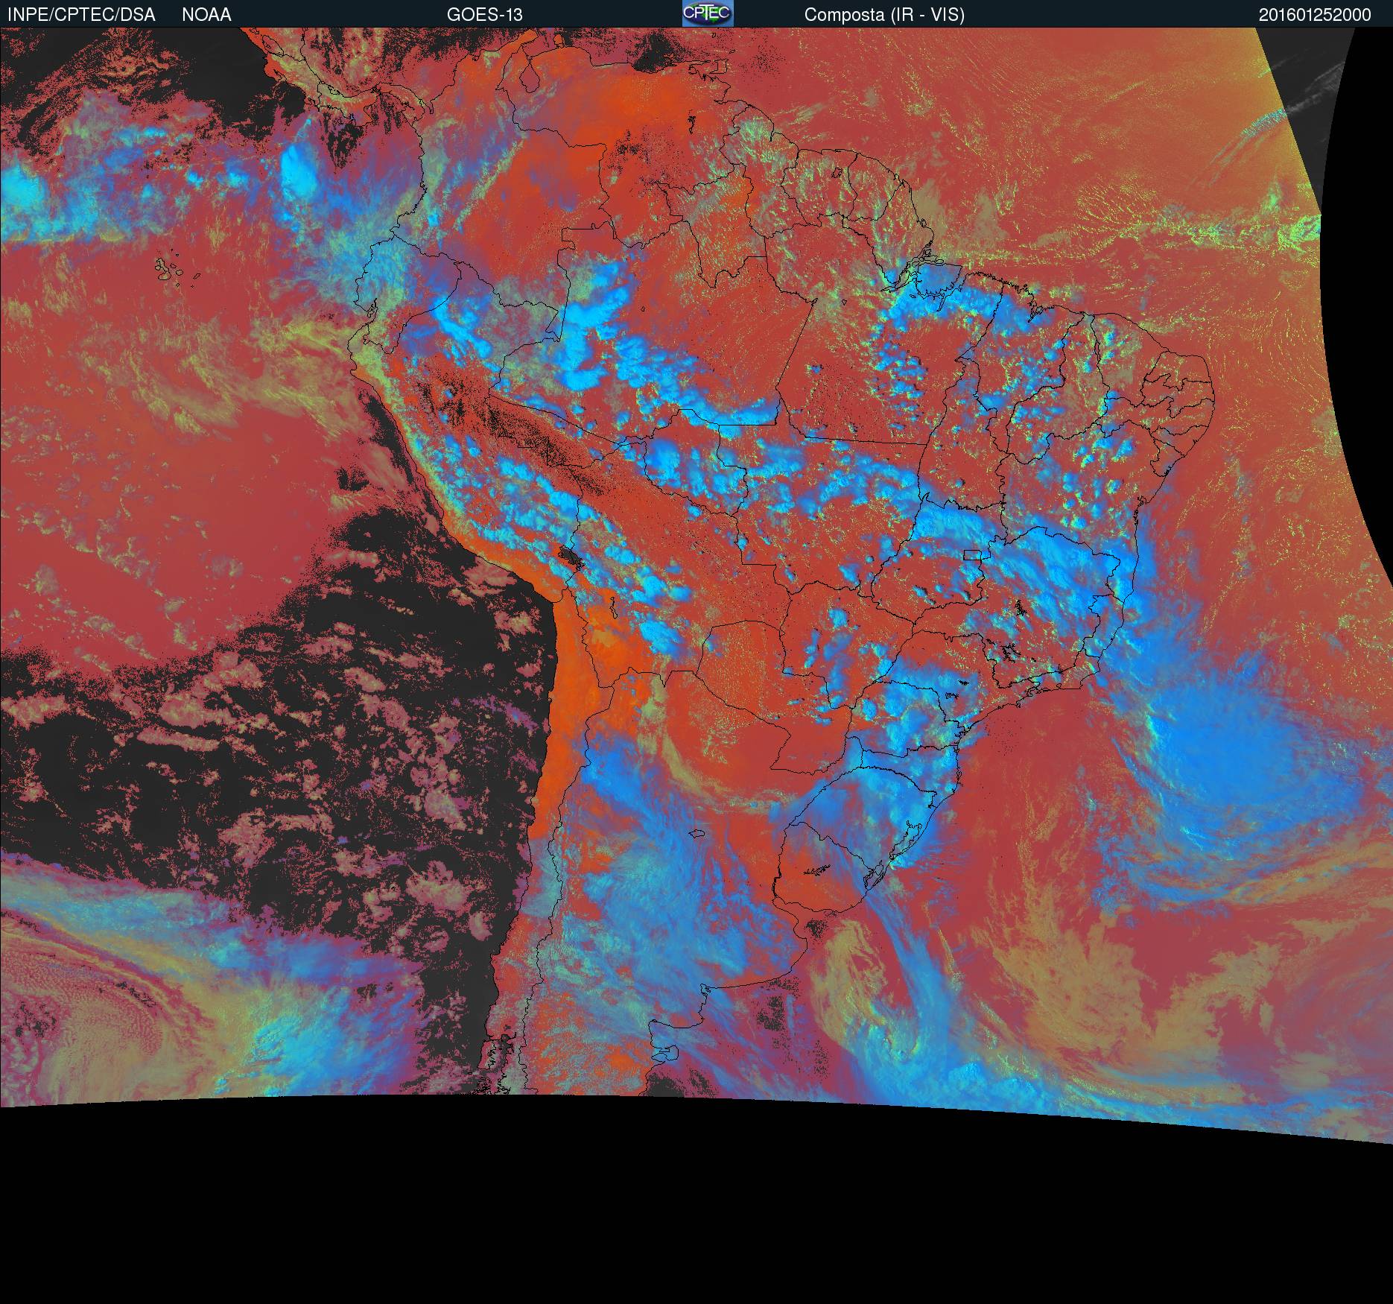1393x1304 pixels.
Task: Click the CPTEC logo in the header
Action: (707, 13)
